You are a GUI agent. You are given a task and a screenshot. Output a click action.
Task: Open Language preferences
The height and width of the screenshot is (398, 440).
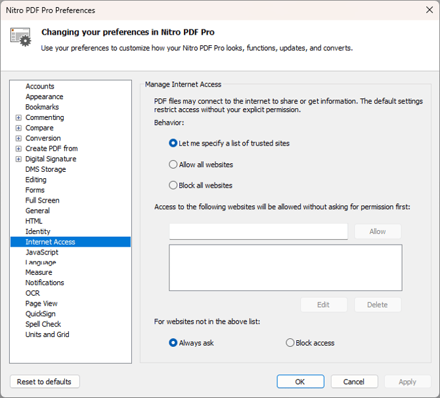click(x=41, y=262)
